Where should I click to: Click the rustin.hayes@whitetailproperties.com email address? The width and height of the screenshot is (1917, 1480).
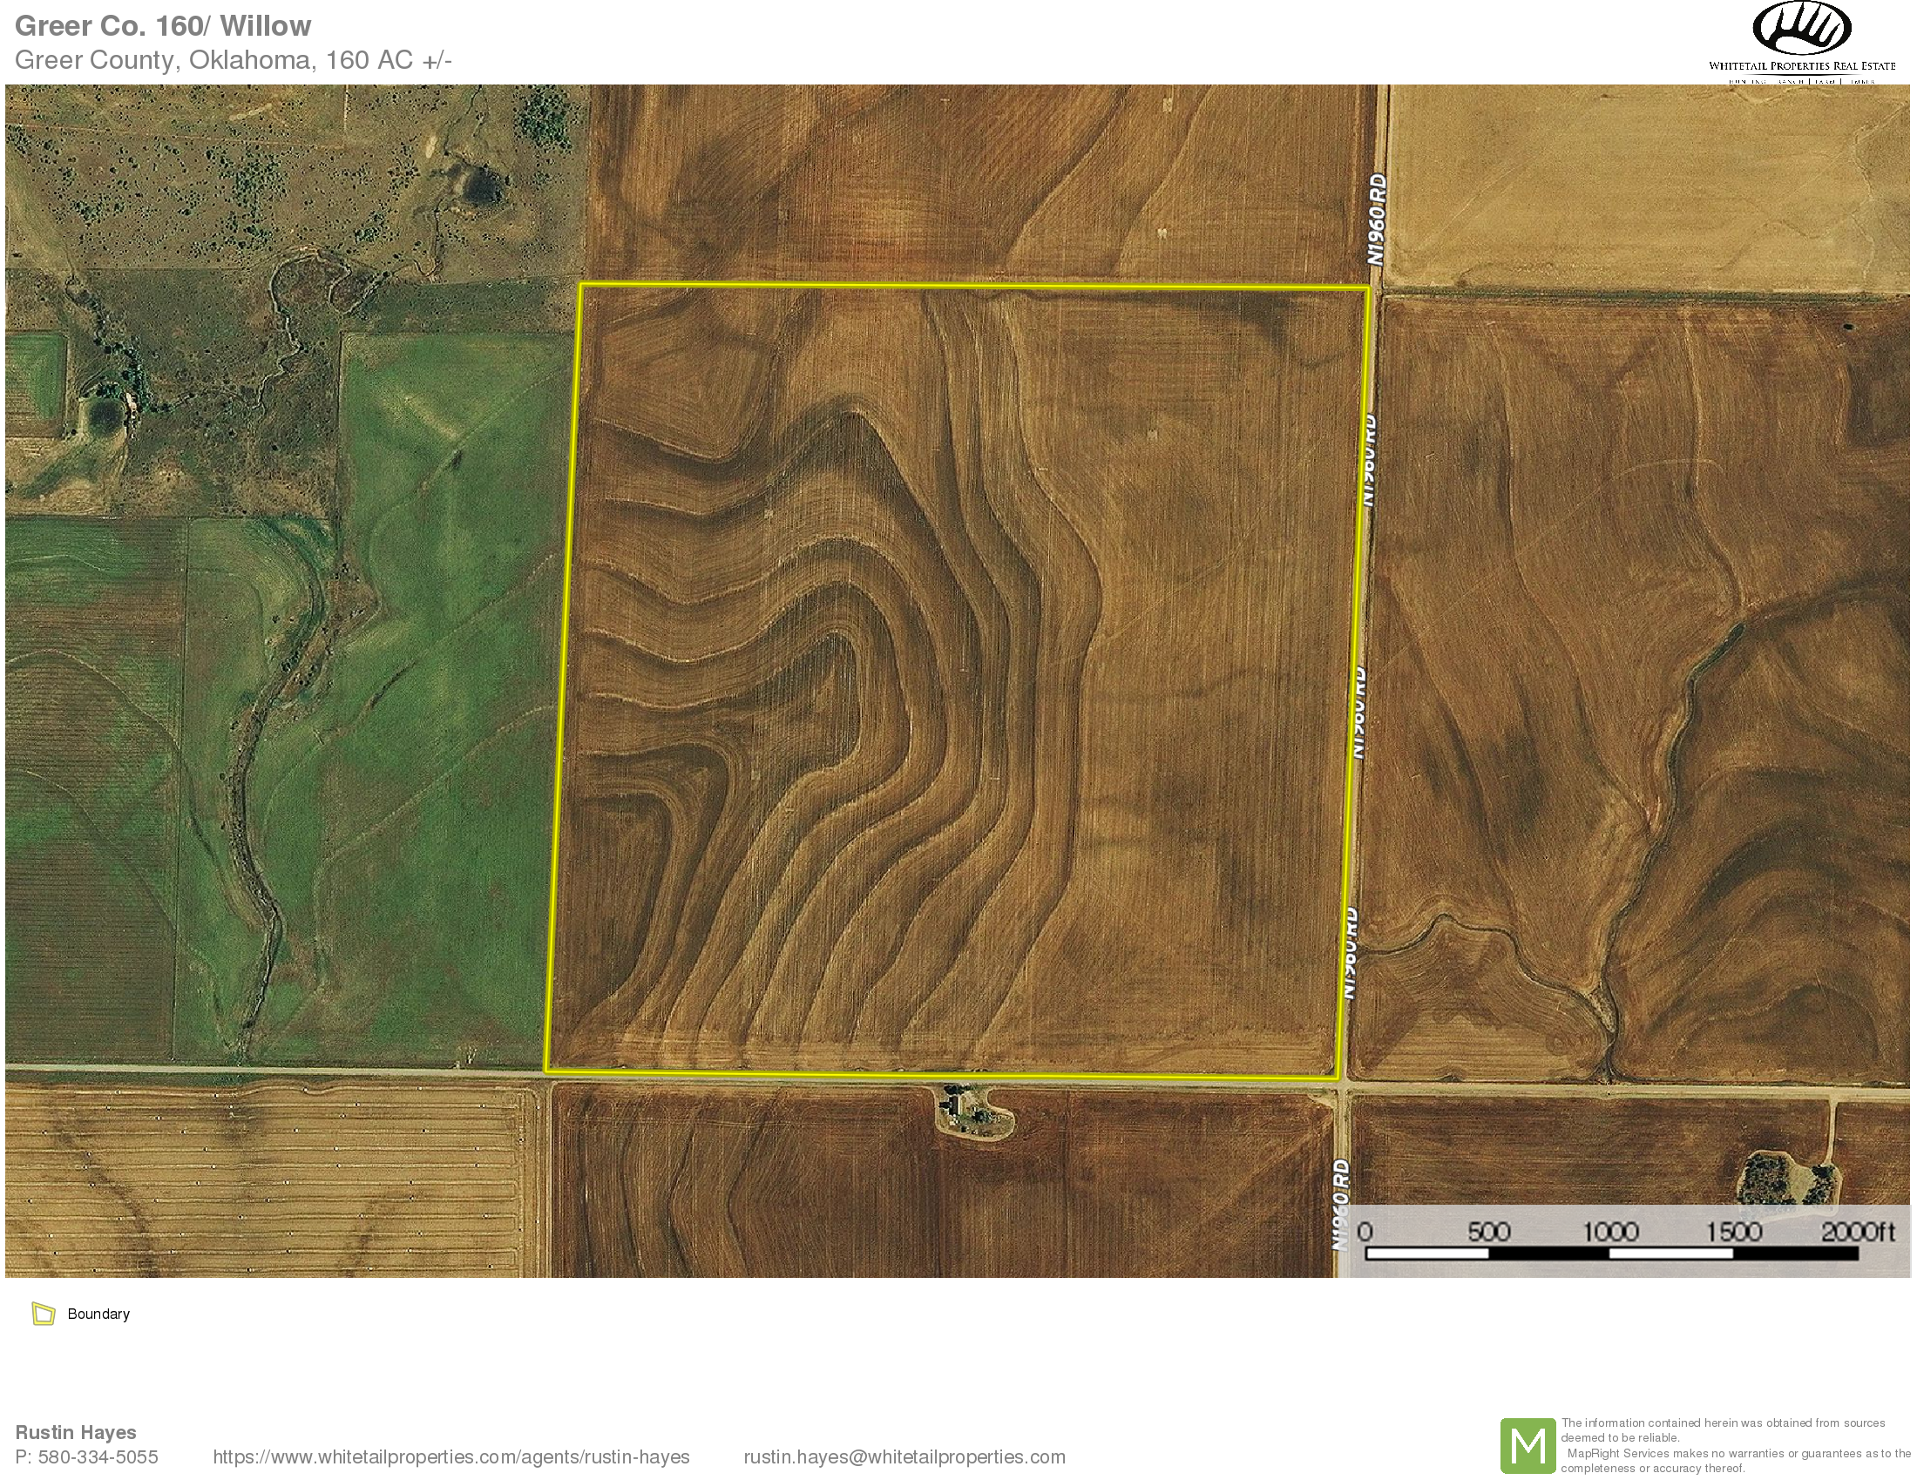(904, 1457)
